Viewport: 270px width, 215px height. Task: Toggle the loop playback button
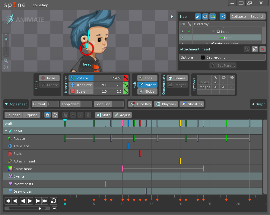click(53, 201)
